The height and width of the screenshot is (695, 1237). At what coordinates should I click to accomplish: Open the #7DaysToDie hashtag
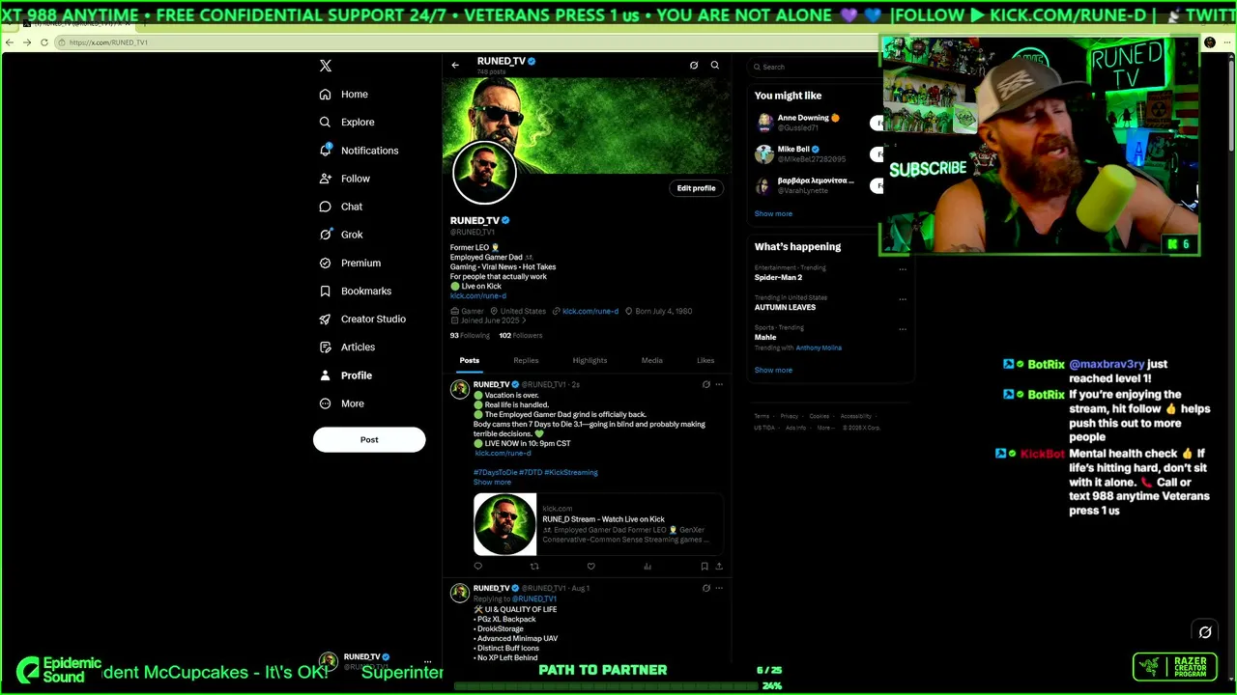coord(495,472)
